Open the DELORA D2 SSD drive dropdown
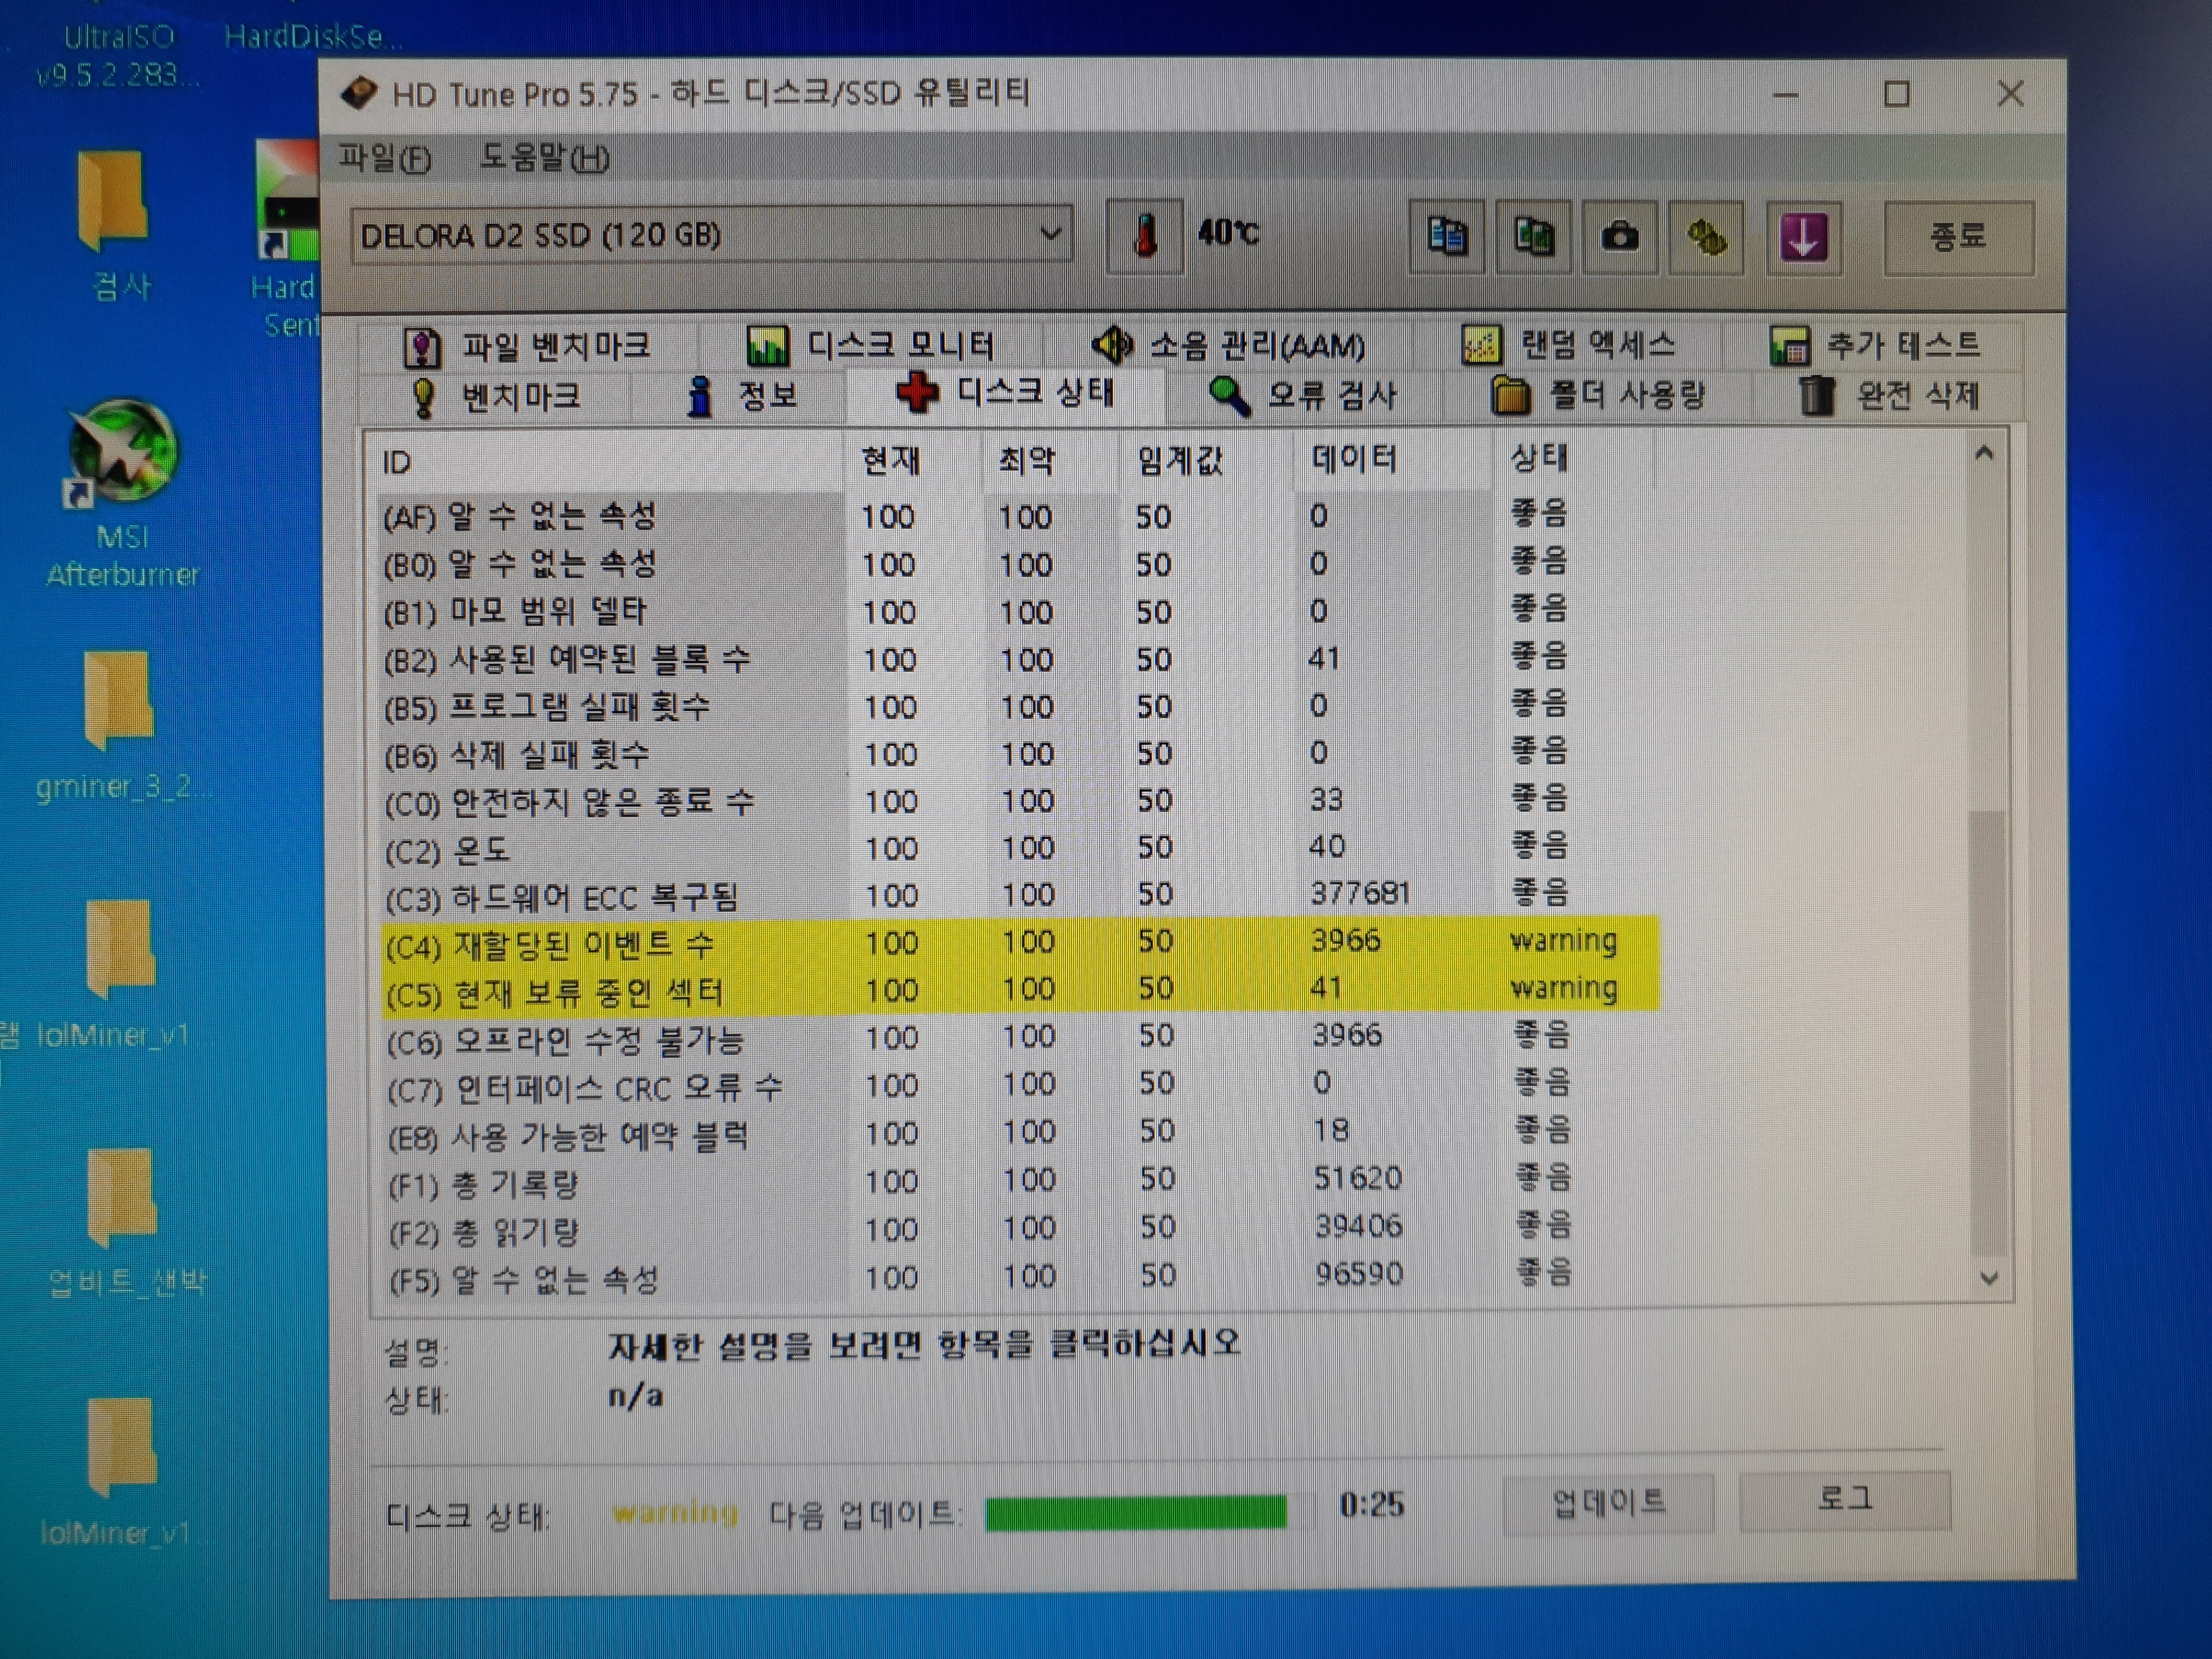 711,235
